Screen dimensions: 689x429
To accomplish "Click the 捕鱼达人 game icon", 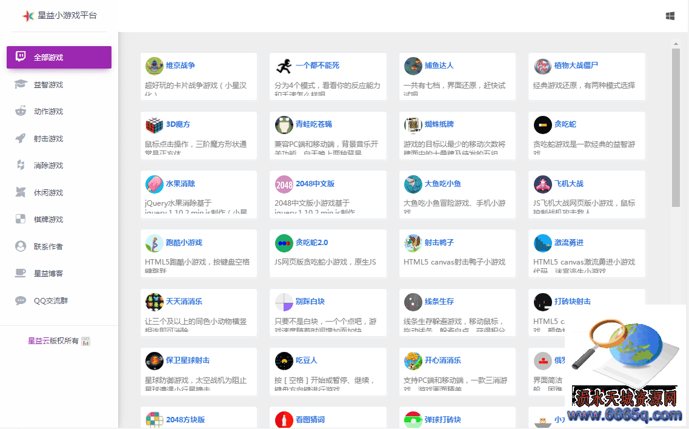I will point(413,66).
